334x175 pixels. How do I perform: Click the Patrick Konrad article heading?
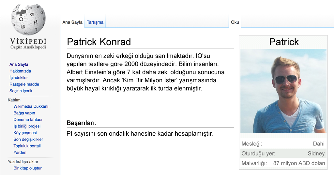point(99,42)
